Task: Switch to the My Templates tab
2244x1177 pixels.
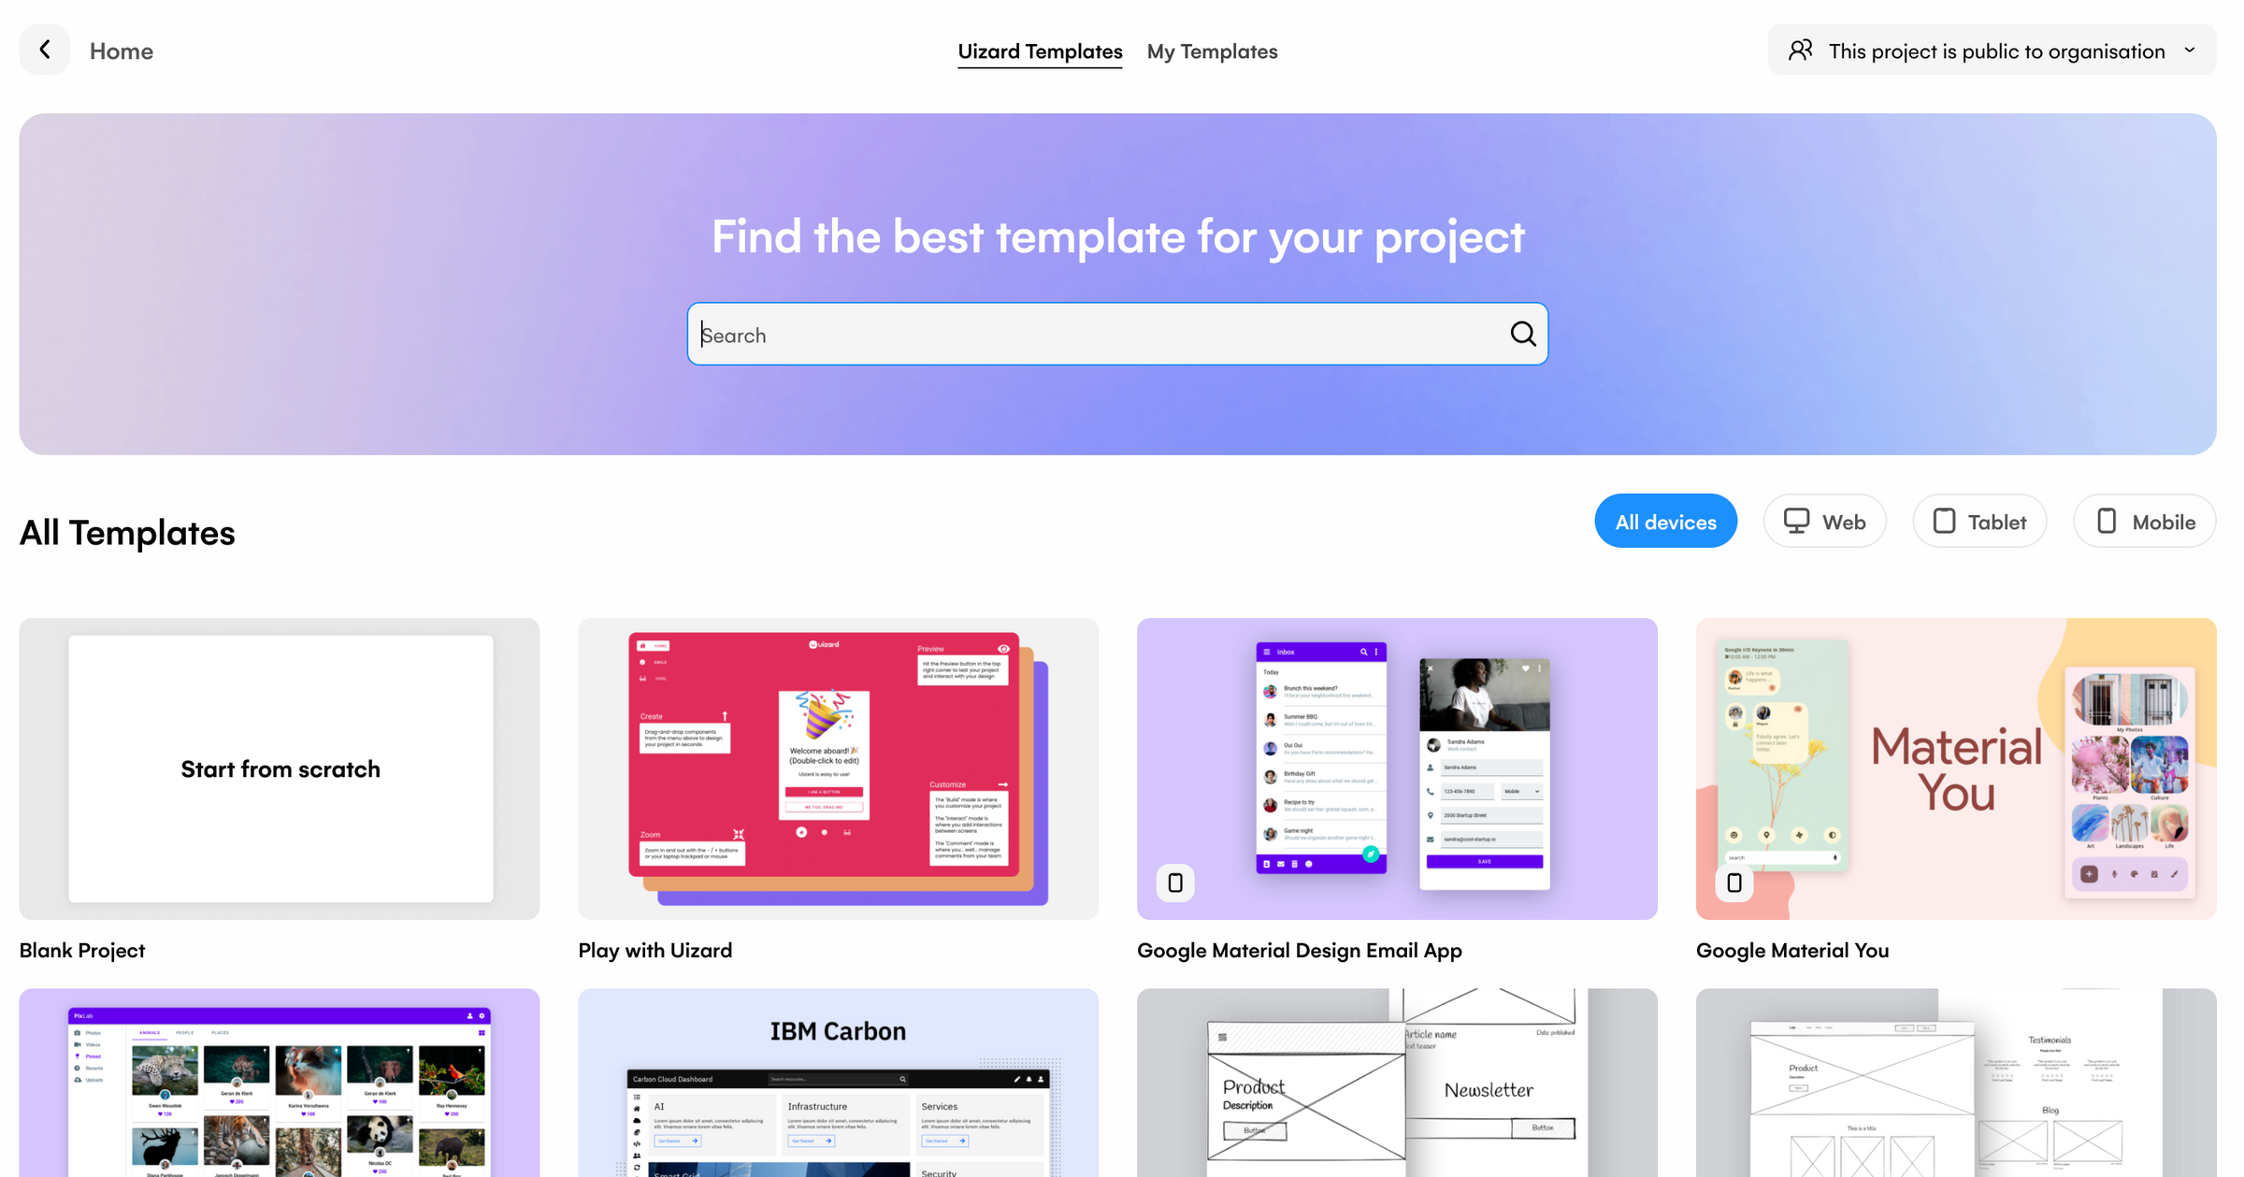Action: click(1213, 50)
